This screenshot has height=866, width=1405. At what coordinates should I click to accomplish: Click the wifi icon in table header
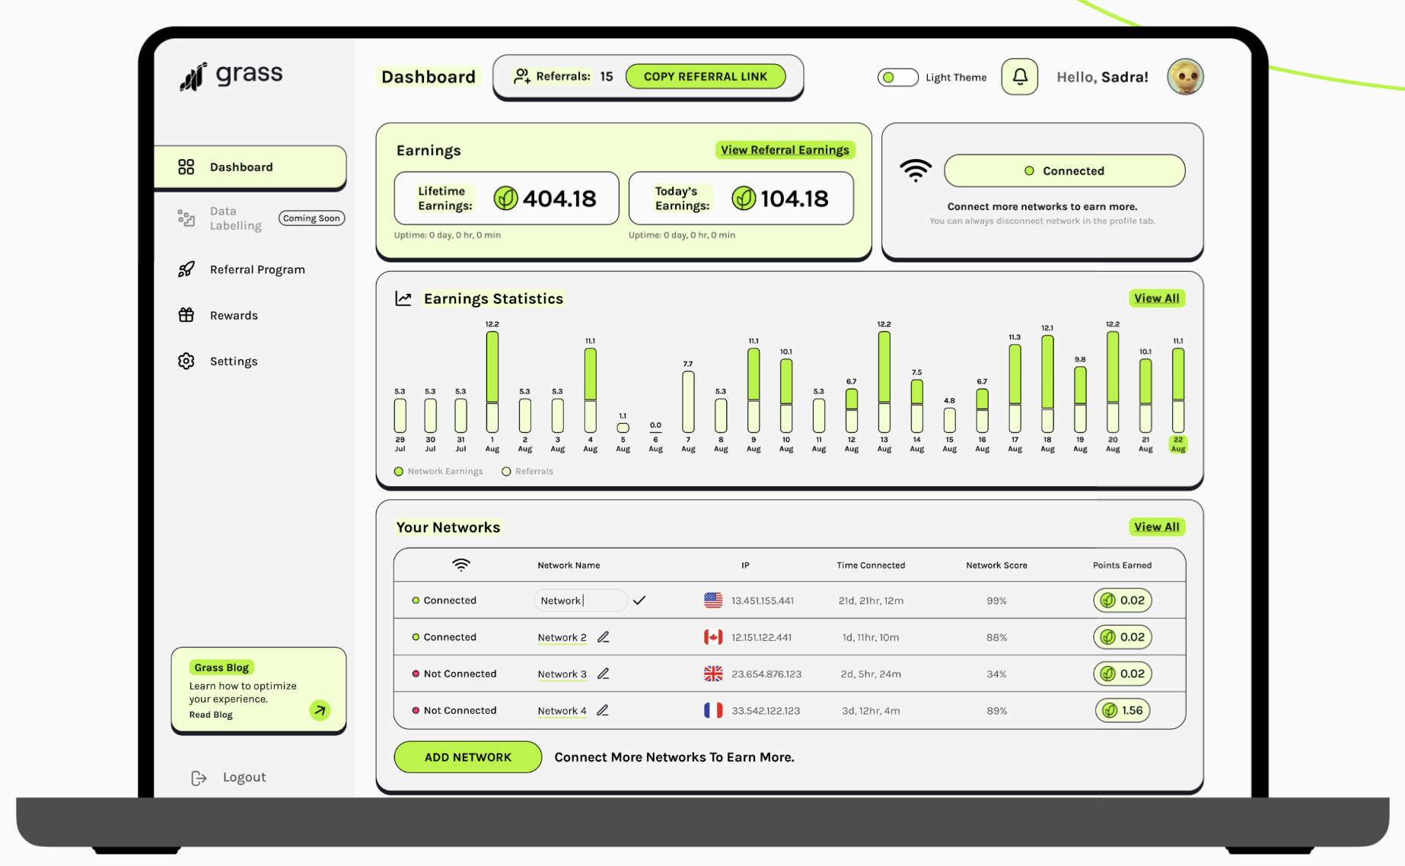tap(460, 565)
